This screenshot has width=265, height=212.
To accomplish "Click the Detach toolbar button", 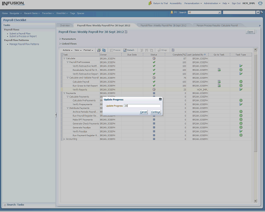I will (128, 50).
